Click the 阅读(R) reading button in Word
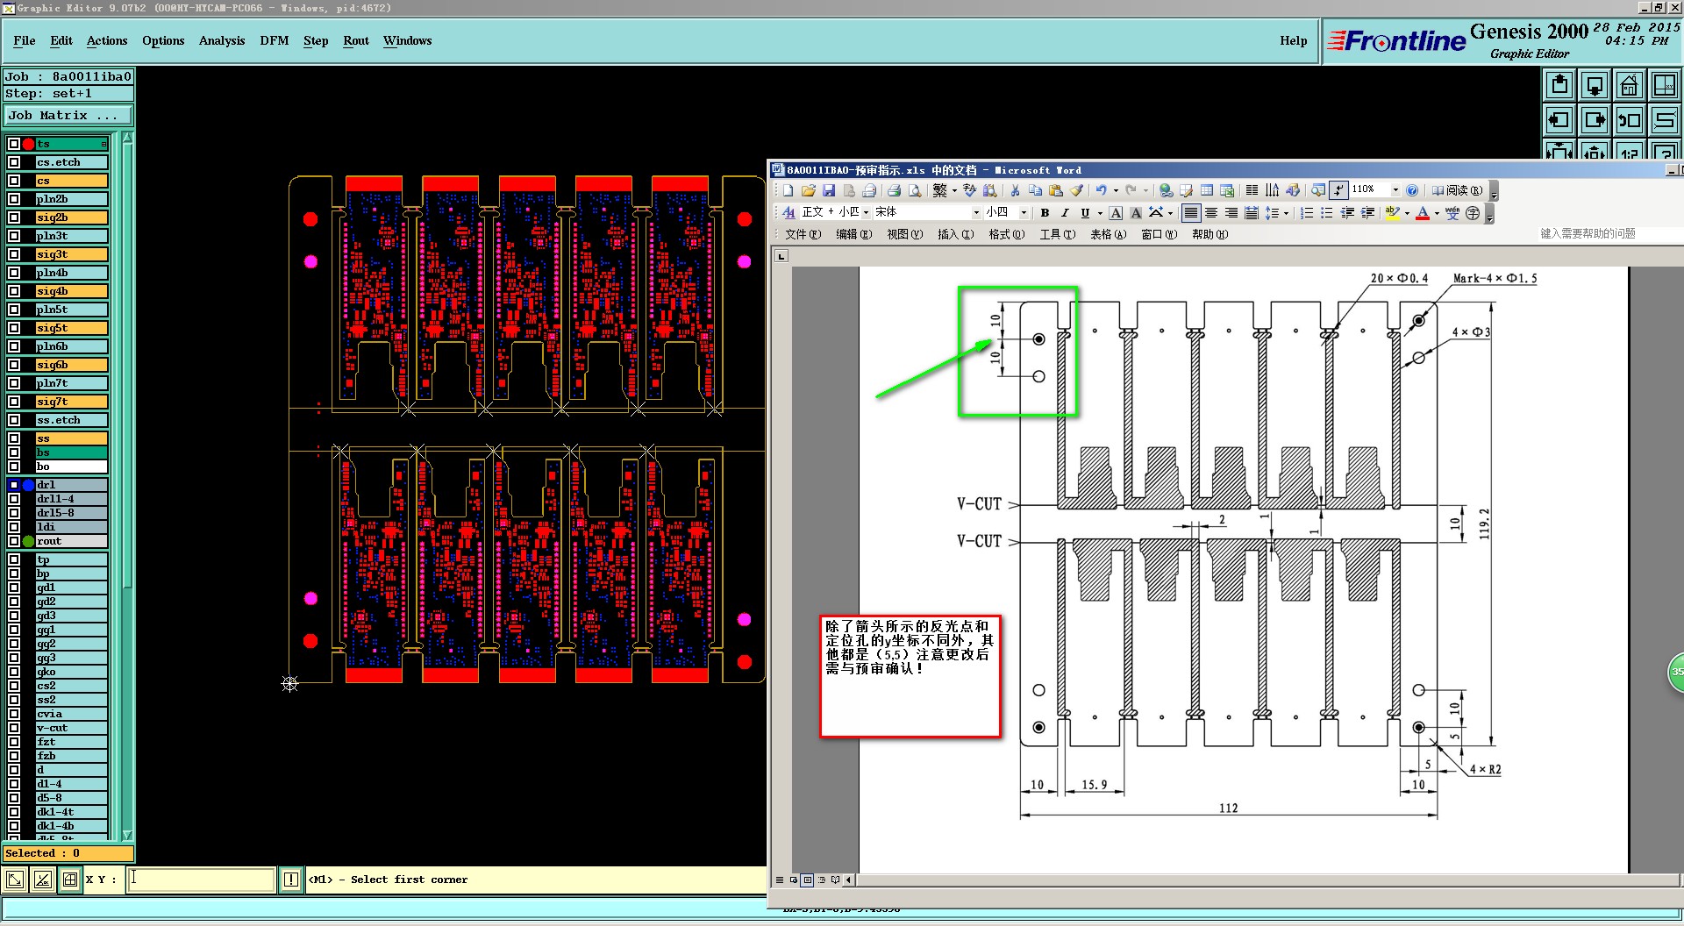Image resolution: width=1684 pixels, height=926 pixels. (1457, 190)
